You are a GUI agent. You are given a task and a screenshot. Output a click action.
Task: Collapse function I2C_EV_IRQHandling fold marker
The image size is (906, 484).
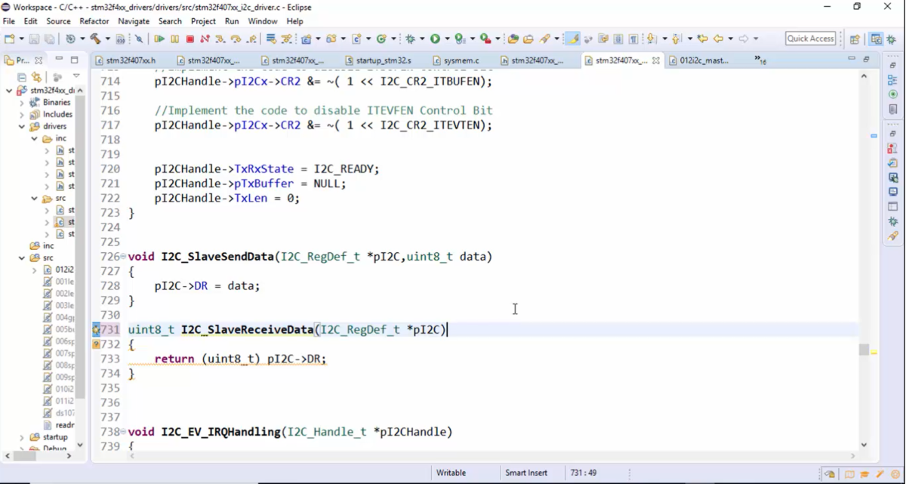pos(123,432)
